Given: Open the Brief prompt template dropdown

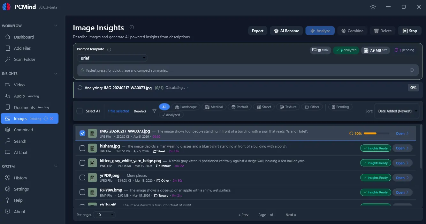Looking at the screenshot, I should (x=112, y=58).
